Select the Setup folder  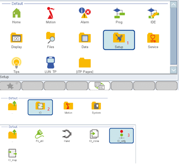coord(119,40)
